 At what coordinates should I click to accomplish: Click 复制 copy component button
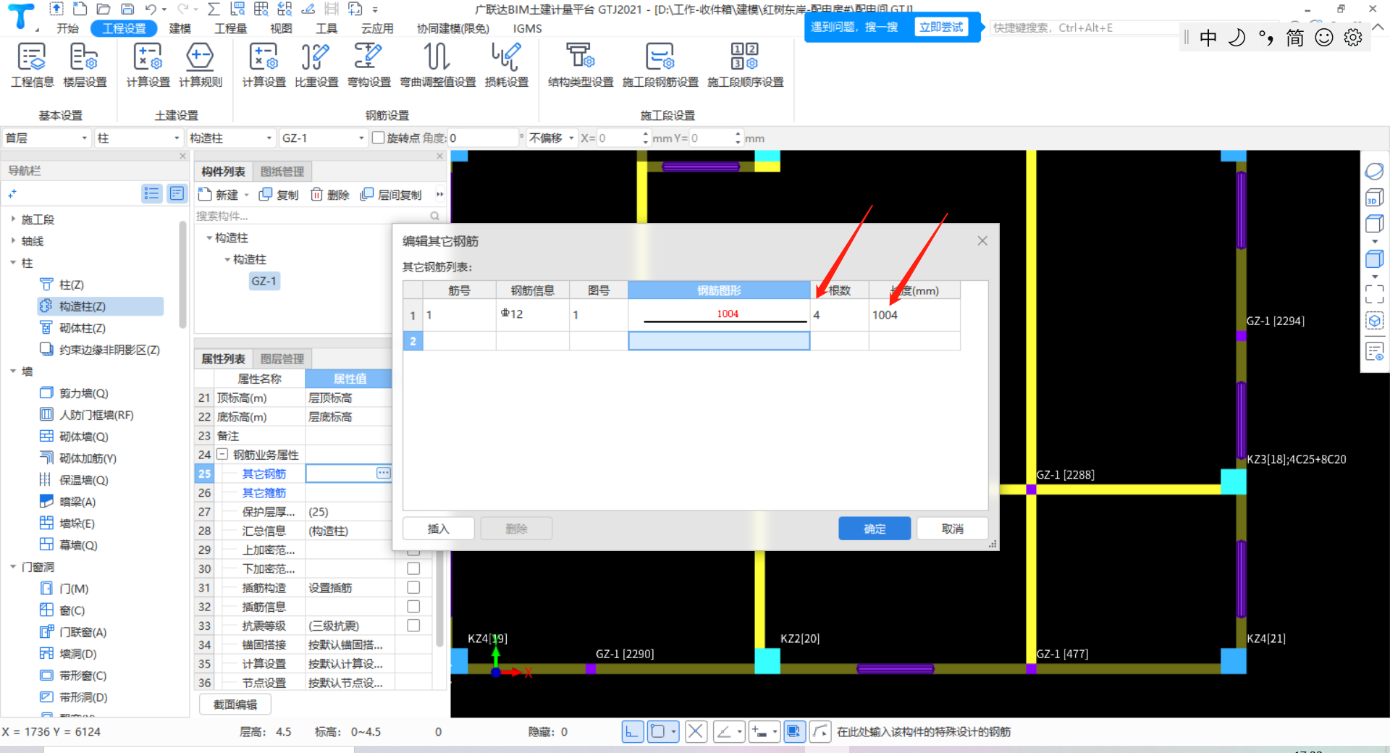coord(279,194)
